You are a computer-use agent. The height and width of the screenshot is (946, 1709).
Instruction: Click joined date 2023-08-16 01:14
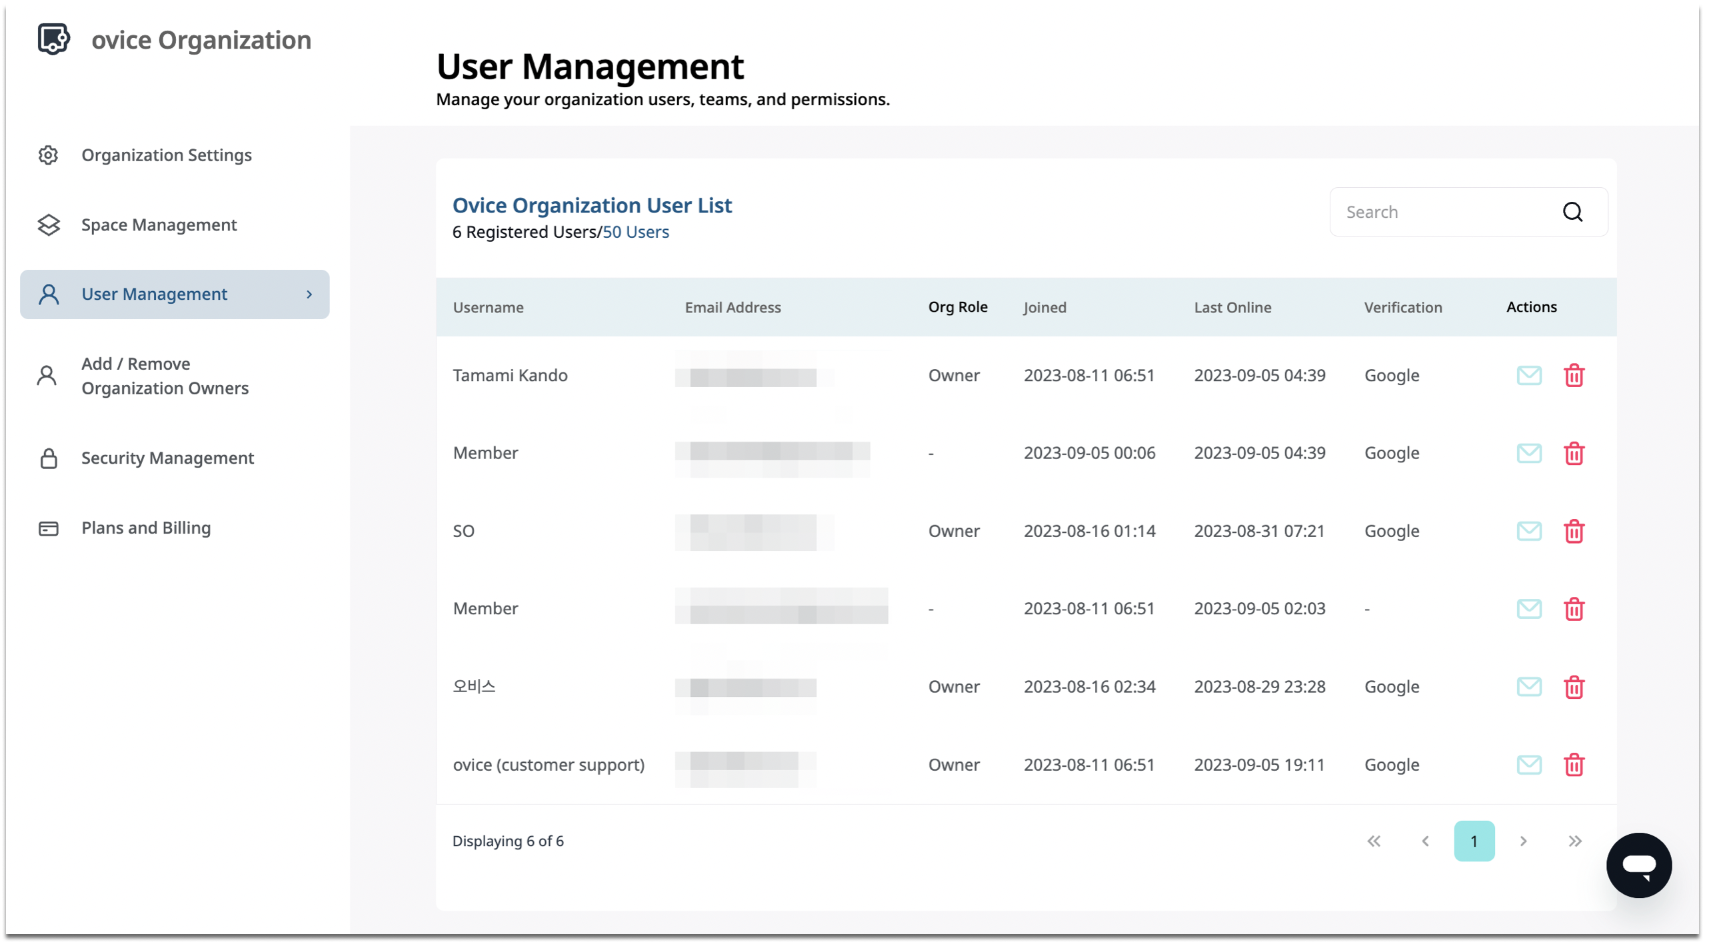[1089, 532]
